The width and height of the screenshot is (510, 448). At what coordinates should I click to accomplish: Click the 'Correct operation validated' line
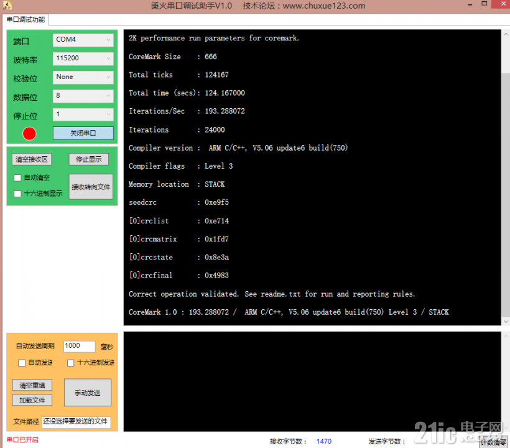(x=272, y=294)
